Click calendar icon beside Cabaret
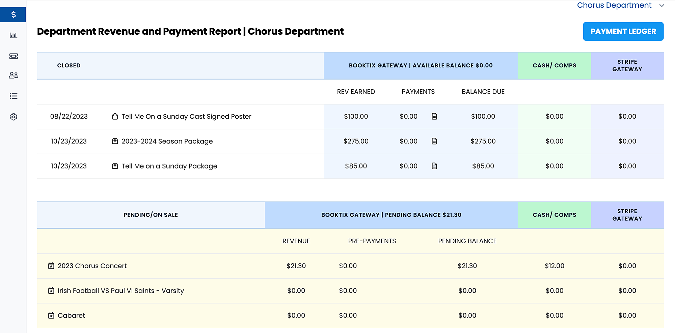Screen dimensions: 675x333 pyautogui.click(x=51, y=316)
